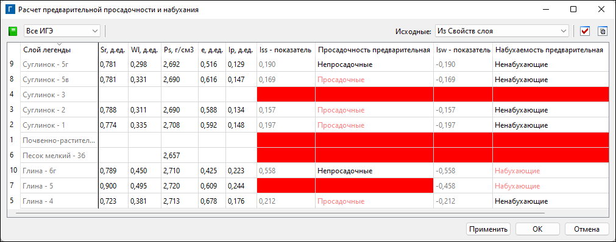This screenshot has width=616, height=242.
Task: Click the 'Просадочность предварительная' column header
Action: 374,49
